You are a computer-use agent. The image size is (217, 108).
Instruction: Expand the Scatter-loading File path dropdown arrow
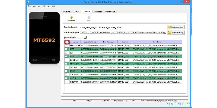[x=165, y=32]
